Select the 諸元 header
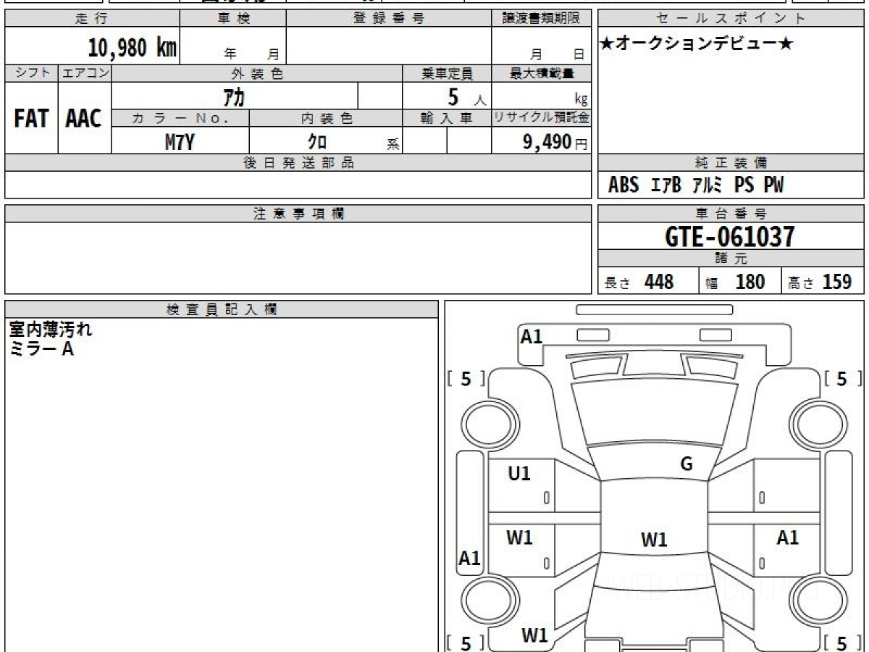 pyautogui.click(x=731, y=259)
